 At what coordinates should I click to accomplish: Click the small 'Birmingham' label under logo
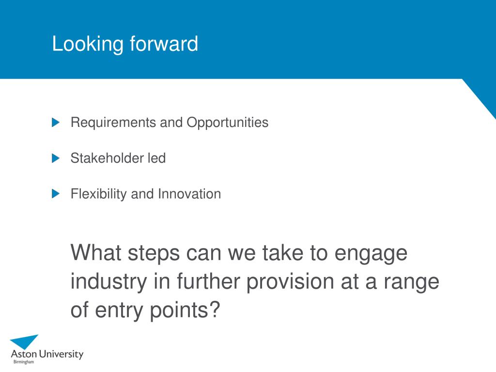tap(23, 362)
